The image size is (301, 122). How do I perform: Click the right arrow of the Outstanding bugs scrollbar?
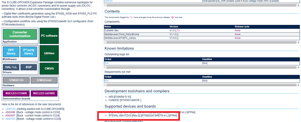click(x=299, y=67)
